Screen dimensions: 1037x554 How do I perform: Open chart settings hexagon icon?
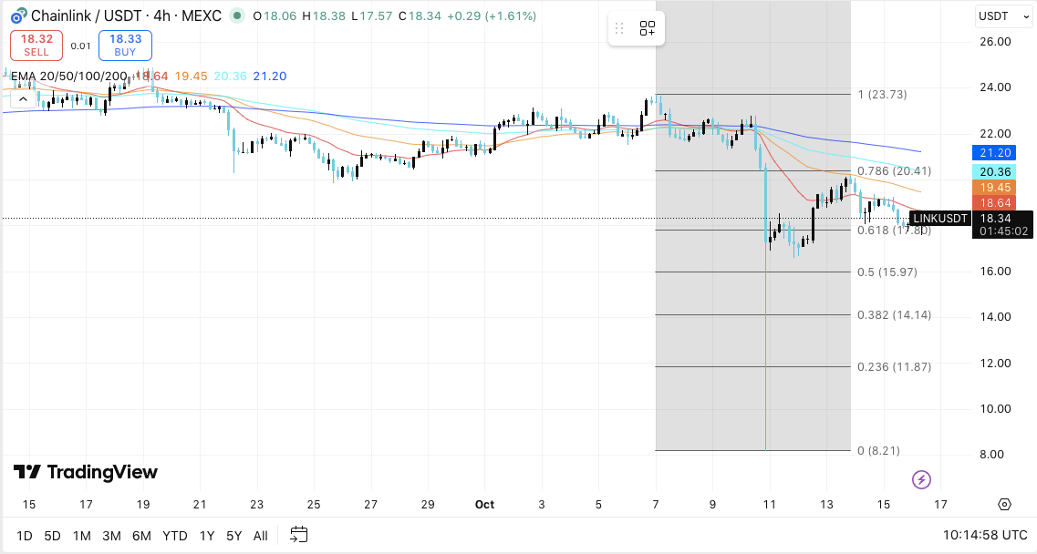pyautogui.click(x=1004, y=505)
